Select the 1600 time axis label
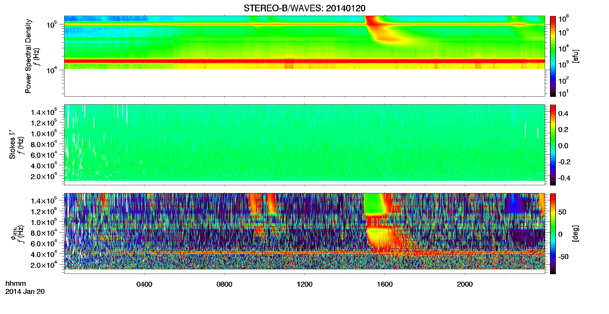This screenshot has width=609, height=314. coord(385,284)
